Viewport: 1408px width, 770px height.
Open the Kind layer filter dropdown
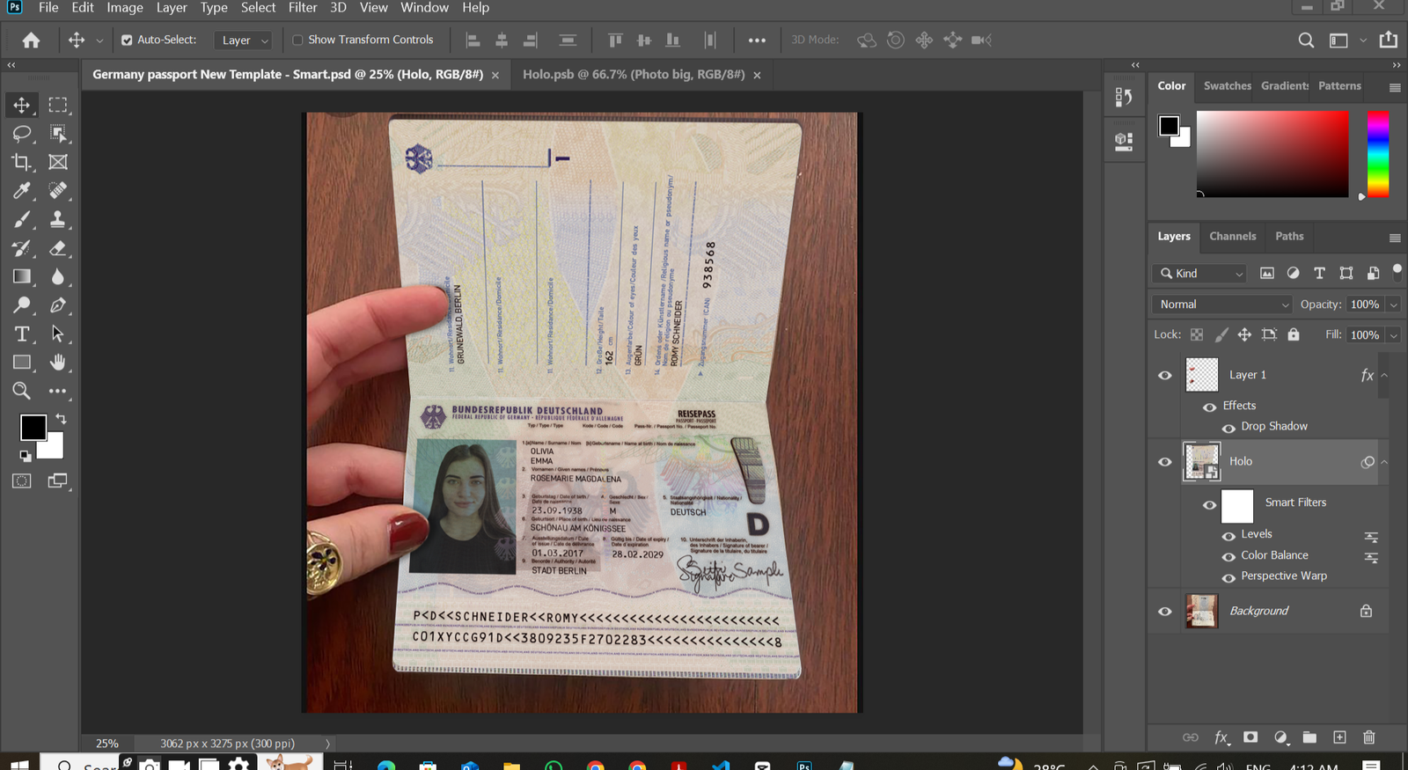(1200, 274)
